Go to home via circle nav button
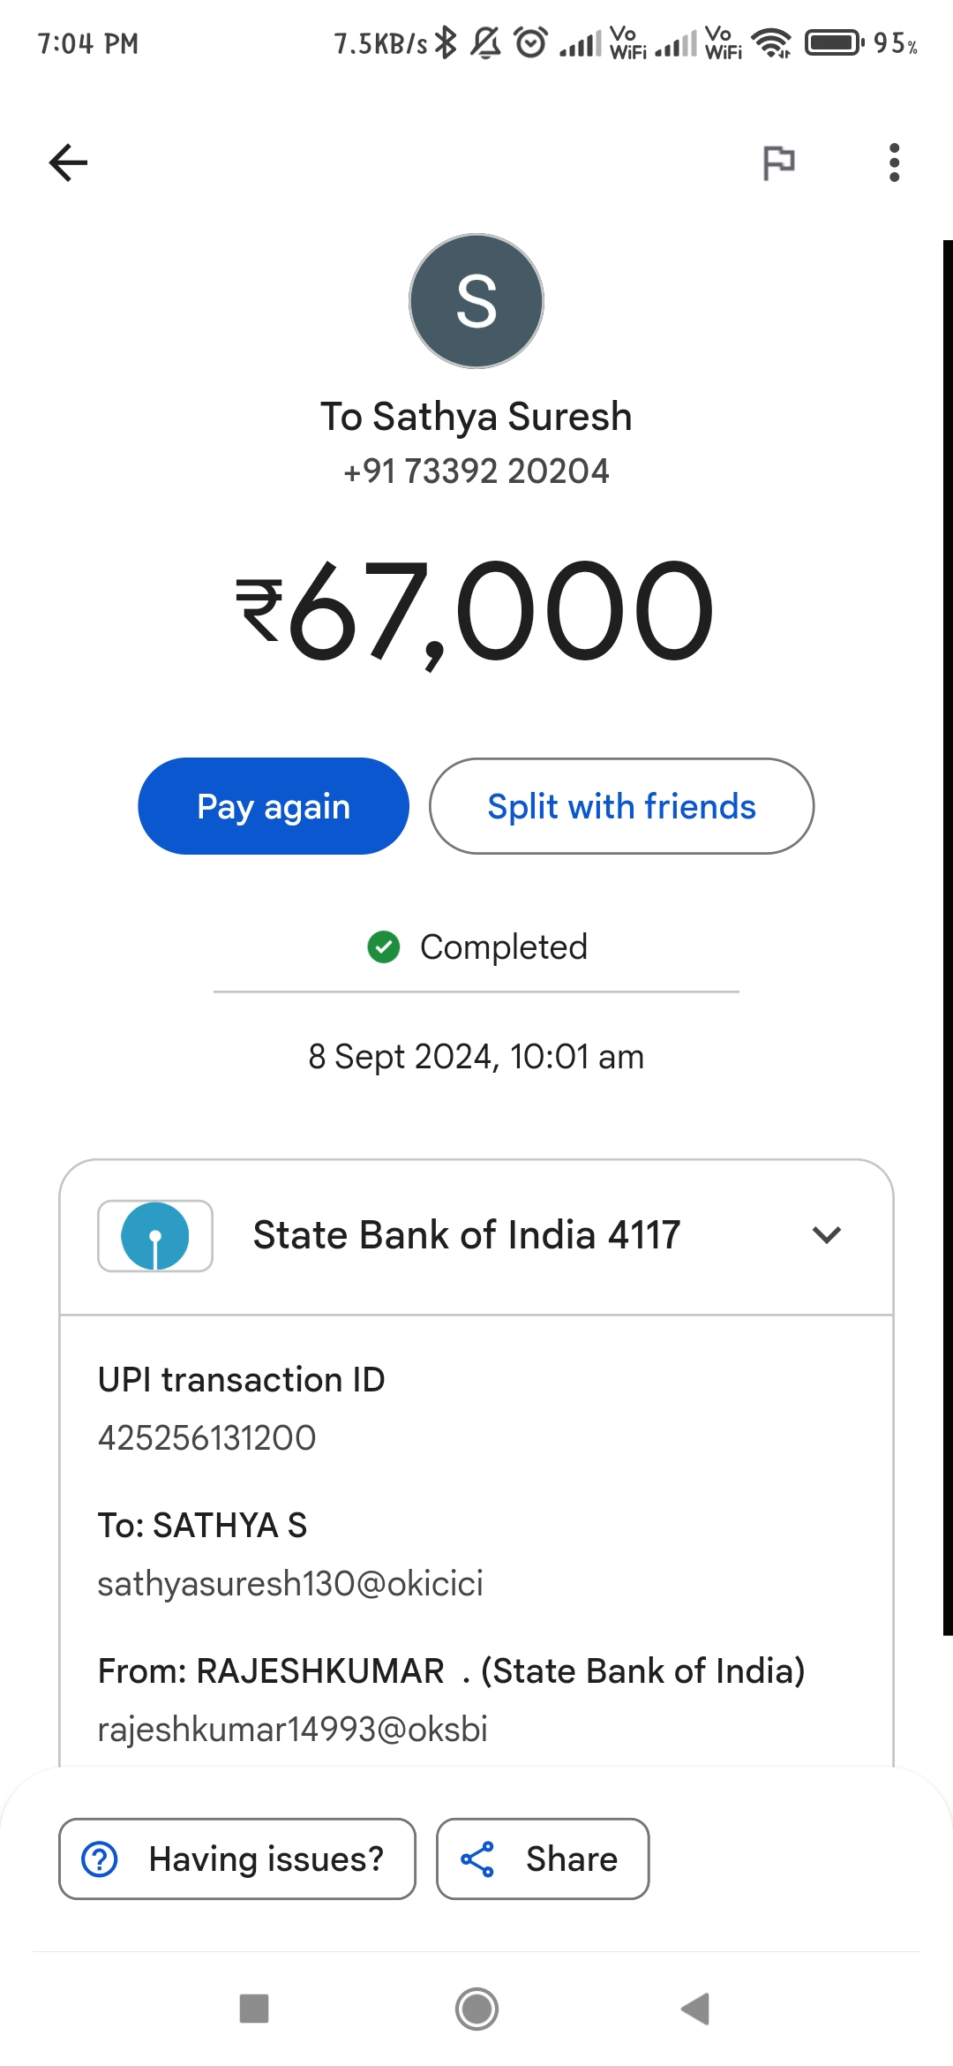The width and height of the screenshot is (953, 2066). [x=476, y=2009]
